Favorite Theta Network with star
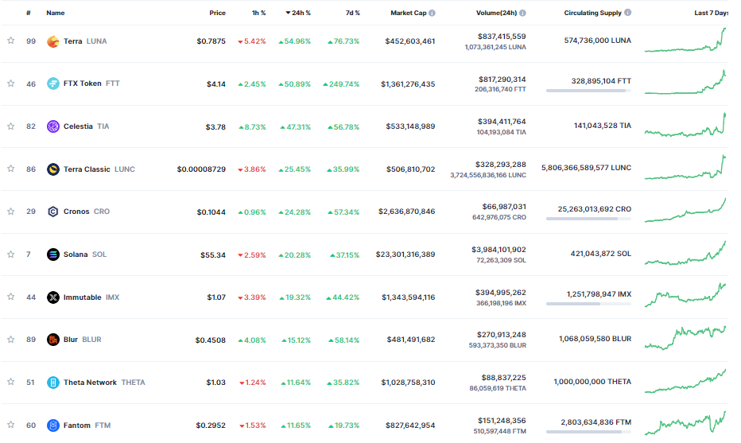741x443 pixels. coord(11,383)
